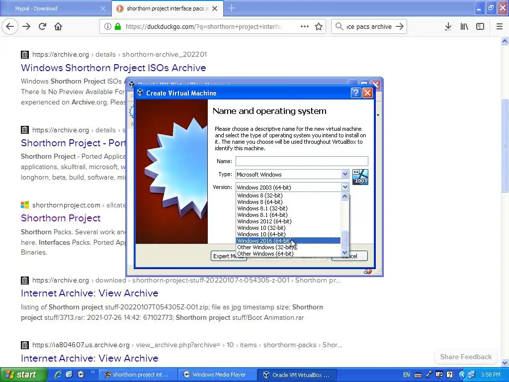Close the Mypal - Download tab
Image resolution: width=509 pixels, height=382 pixels.
coord(103,8)
